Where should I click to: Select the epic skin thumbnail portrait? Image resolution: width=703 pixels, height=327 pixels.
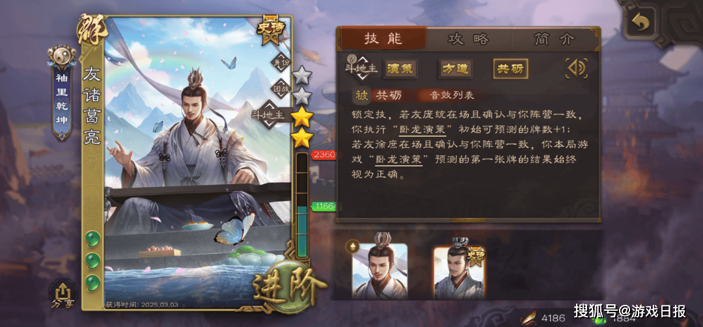459,272
